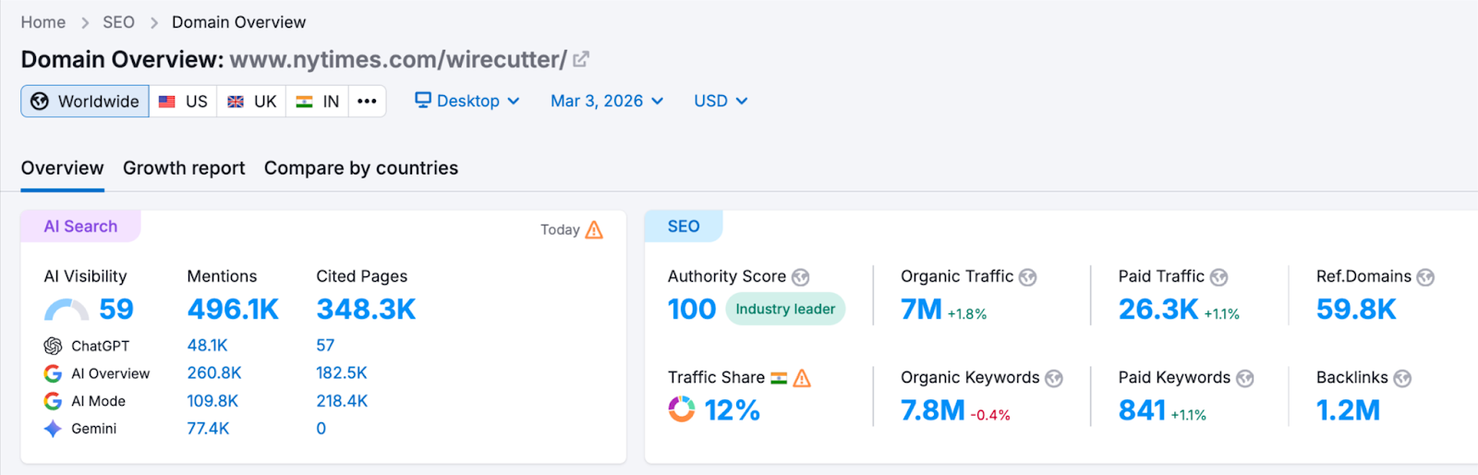
Task: Select the Worldwide region toggle
Action: [x=85, y=102]
